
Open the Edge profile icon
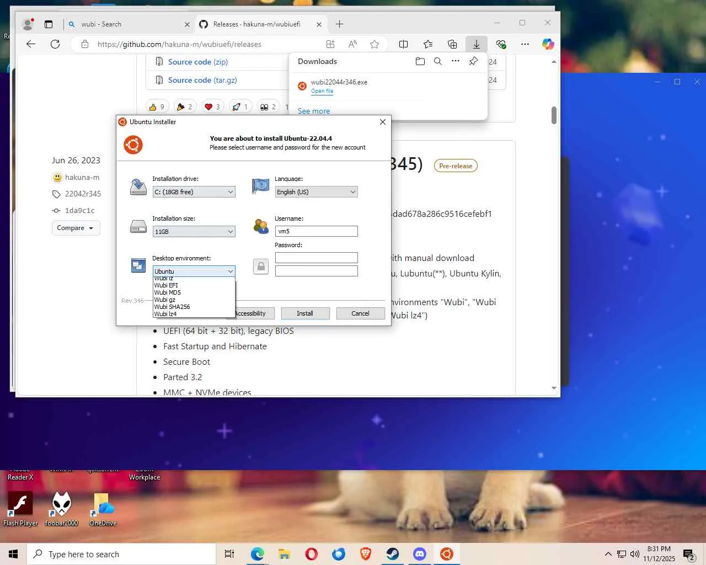coord(27,24)
